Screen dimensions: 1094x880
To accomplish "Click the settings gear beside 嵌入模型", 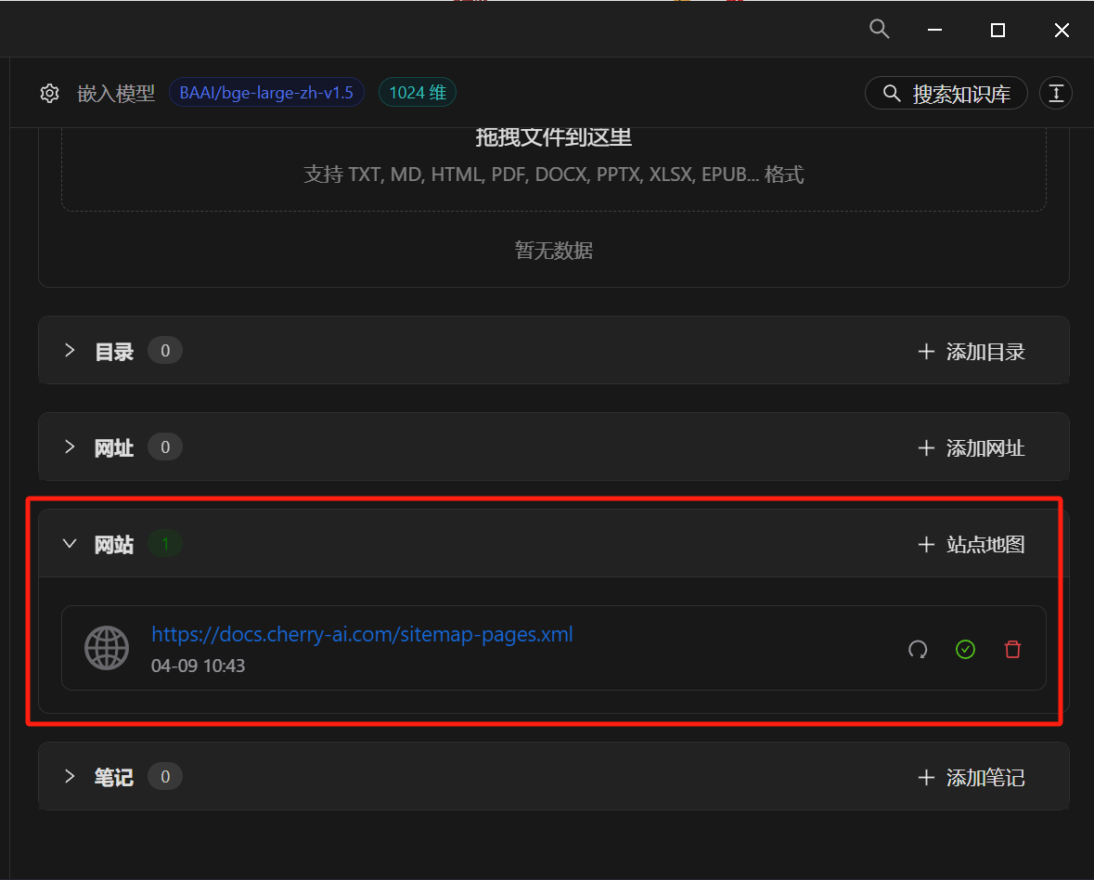I will coord(50,94).
